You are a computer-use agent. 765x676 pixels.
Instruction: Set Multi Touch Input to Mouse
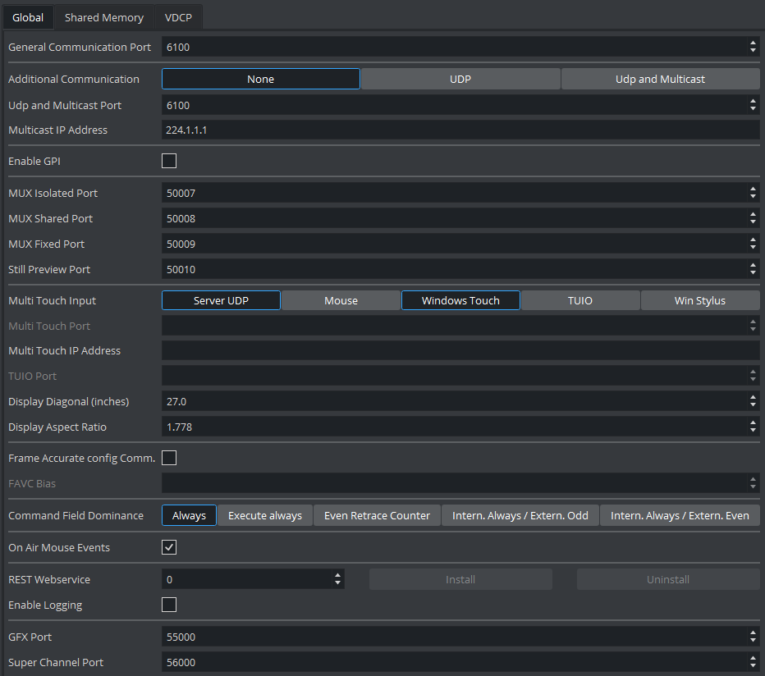(x=341, y=300)
